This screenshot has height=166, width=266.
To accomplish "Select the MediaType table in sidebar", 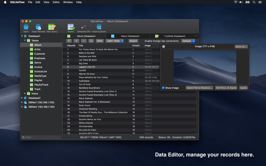I will pyautogui.click(x=40, y=76).
